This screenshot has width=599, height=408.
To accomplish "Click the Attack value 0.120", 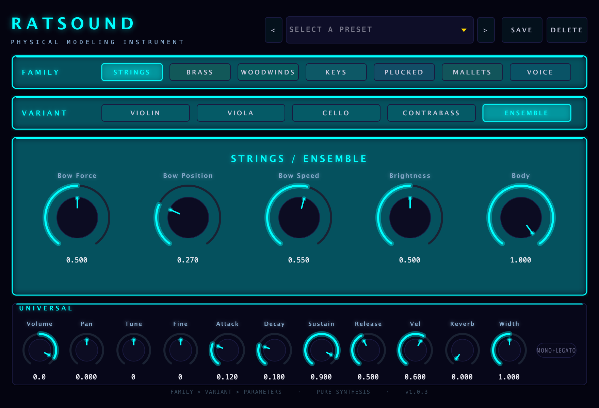I will coord(227,377).
